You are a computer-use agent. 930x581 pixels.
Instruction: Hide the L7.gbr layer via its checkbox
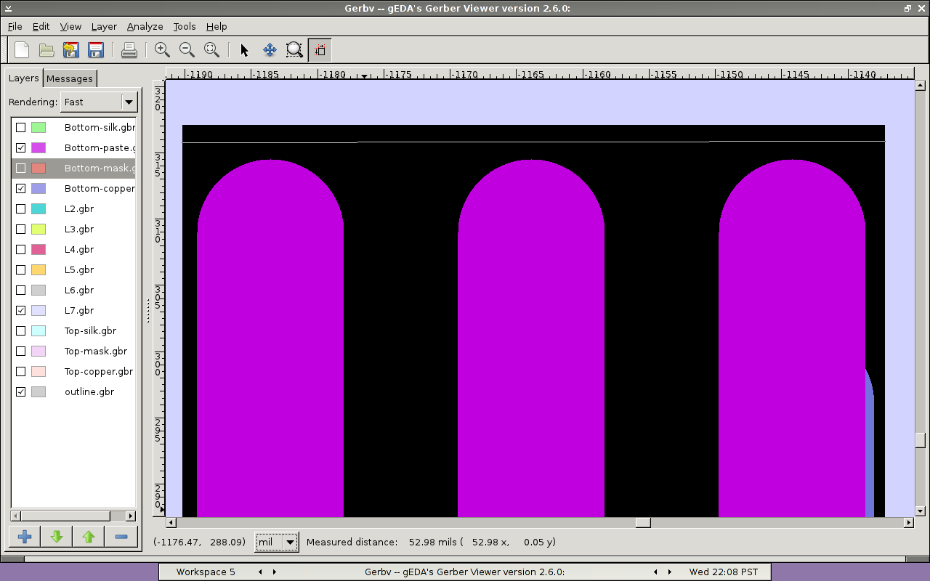tap(21, 311)
